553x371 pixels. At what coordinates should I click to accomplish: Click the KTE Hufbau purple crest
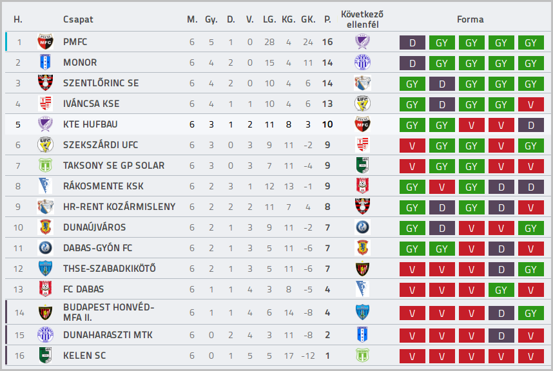45,124
